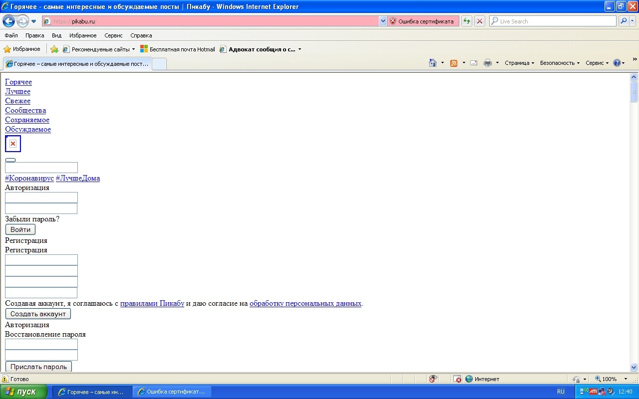
Task: Click the Help question mark icon
Action: (x=617, y=63)
